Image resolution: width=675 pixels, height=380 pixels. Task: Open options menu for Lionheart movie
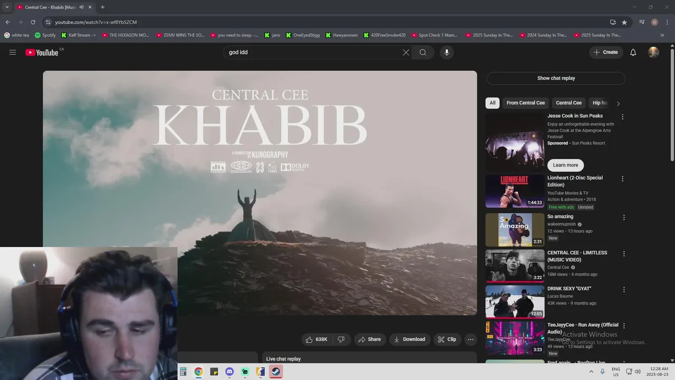coord(622,179)
